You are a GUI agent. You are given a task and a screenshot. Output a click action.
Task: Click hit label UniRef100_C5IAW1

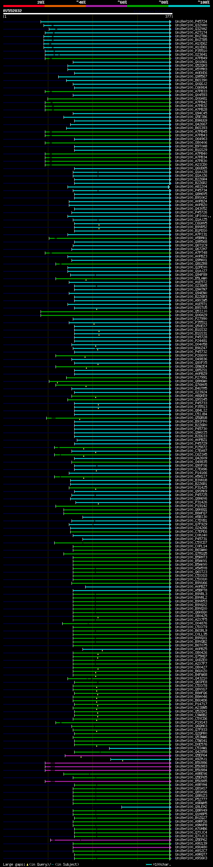click(x=191, y=748)
